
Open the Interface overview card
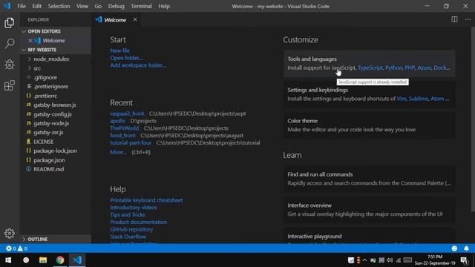tap(370, 210)
